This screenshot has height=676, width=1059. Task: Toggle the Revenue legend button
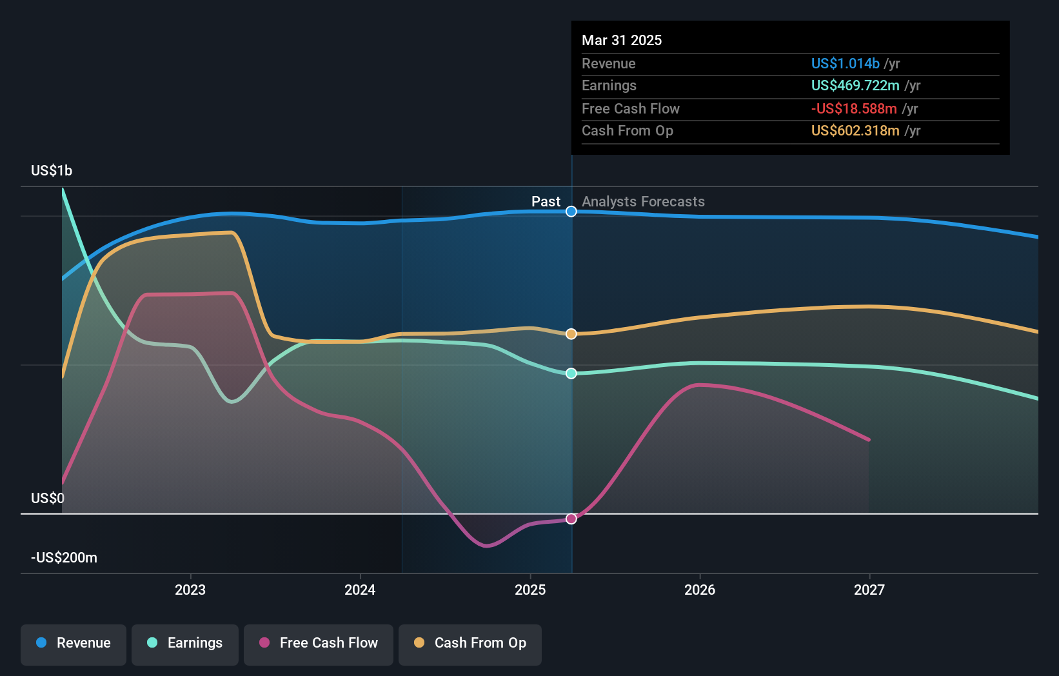(x=74, y=644)
